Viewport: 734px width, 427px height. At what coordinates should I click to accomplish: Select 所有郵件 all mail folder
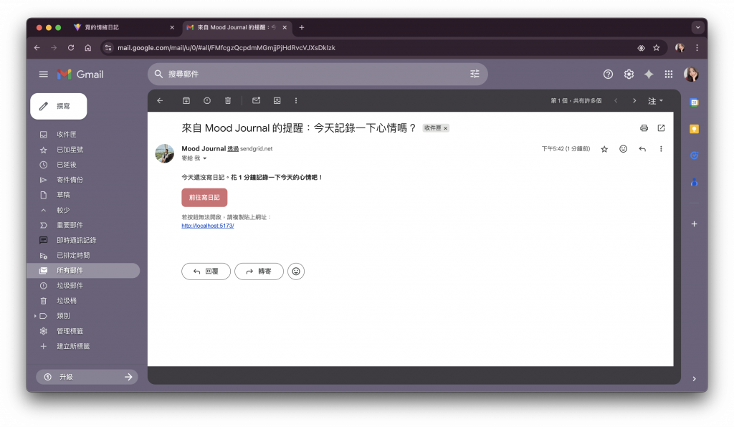coord(84,270)
